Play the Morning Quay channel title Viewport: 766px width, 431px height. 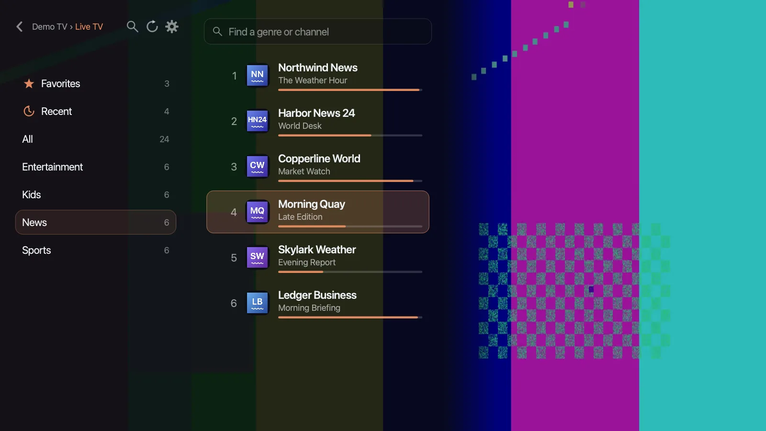coord(312,204)
